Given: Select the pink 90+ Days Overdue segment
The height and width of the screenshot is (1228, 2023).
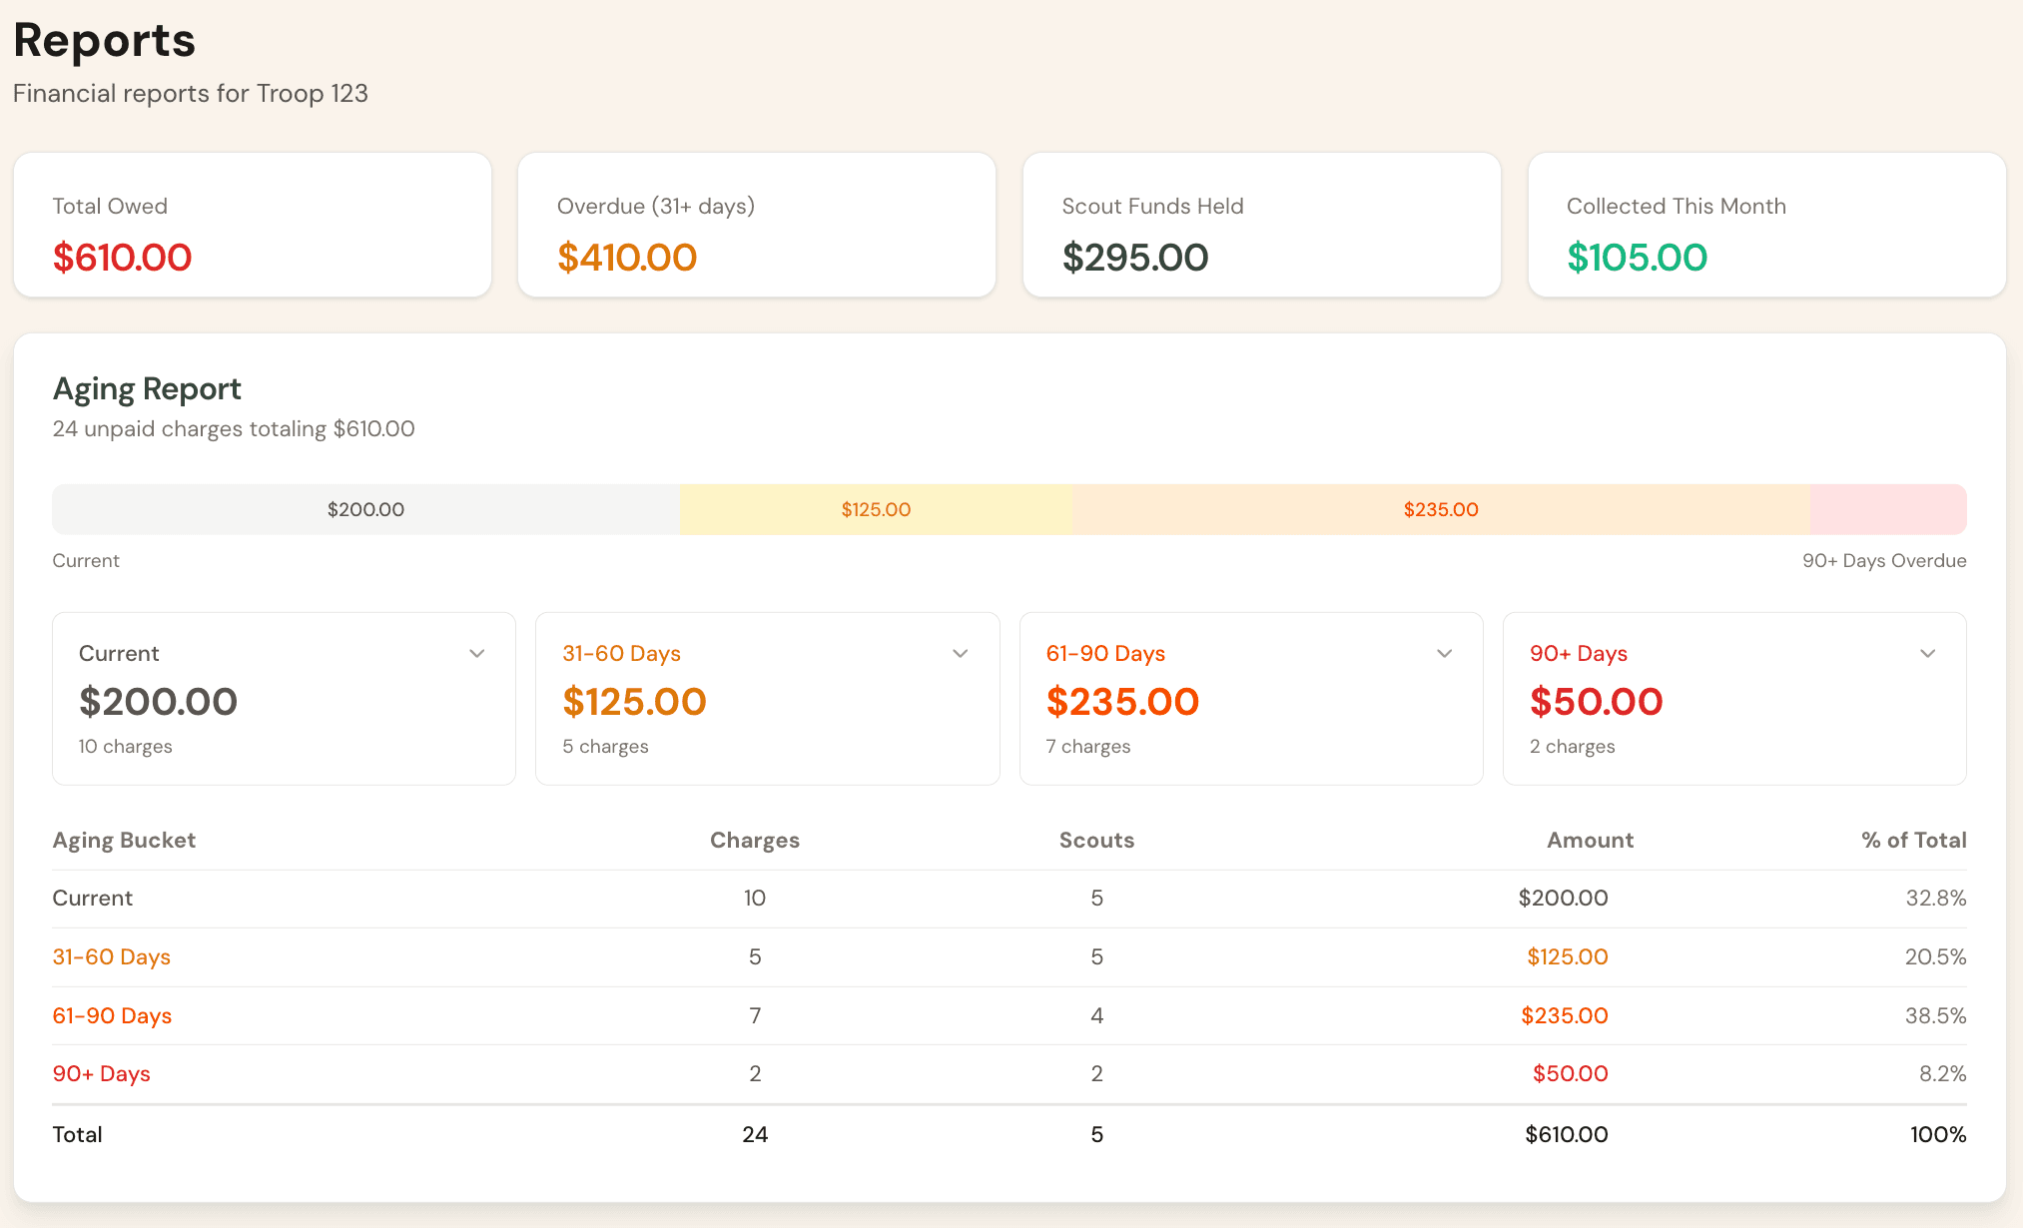Looking at the screenshot, I should pos(1887,509).
